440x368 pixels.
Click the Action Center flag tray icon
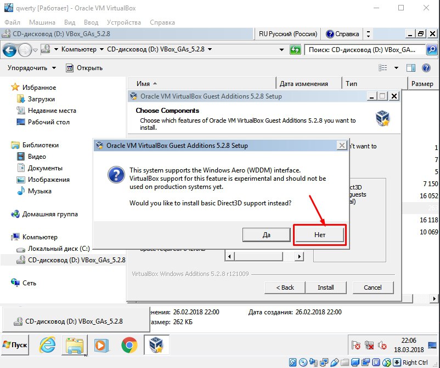[x=356, y=345]
